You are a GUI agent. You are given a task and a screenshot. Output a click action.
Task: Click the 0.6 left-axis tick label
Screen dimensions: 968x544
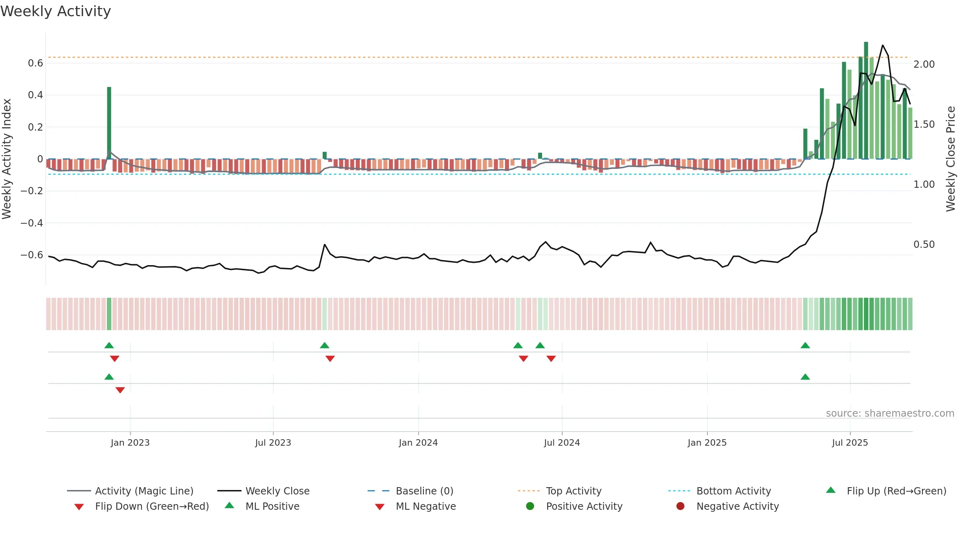(x=35, y=63)
